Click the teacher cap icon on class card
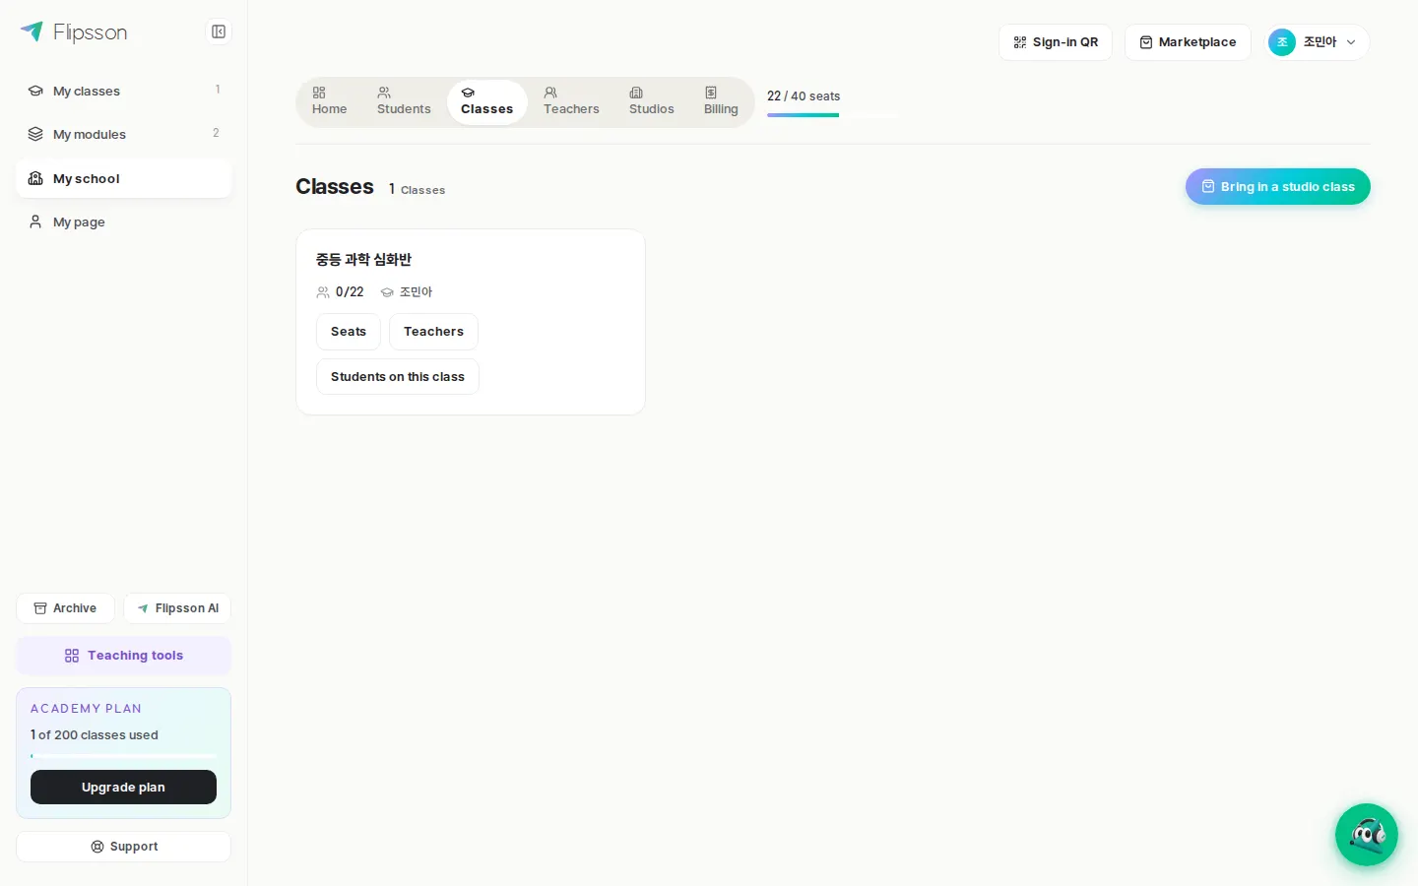This screenshot has height=886, width=1418. point(387,292)
